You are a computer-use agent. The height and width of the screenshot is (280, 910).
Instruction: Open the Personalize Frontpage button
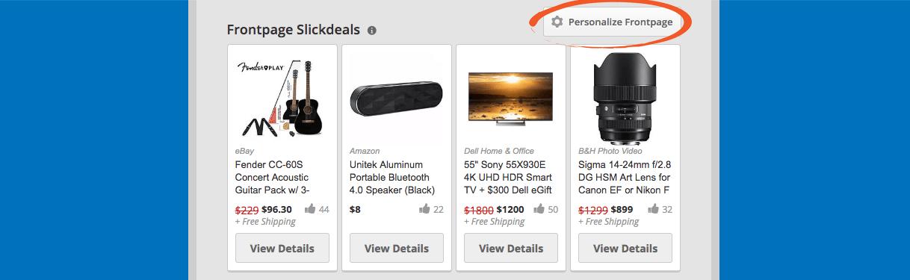[613, 22]
